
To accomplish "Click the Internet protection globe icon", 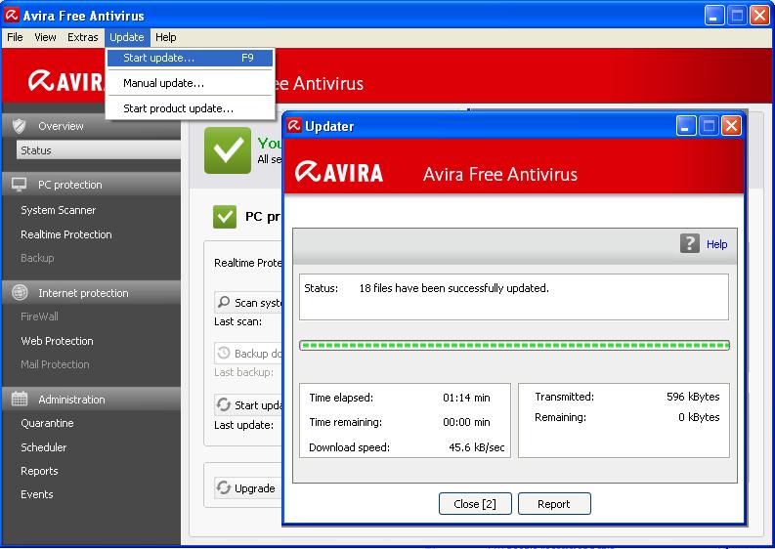I will 20,292.
